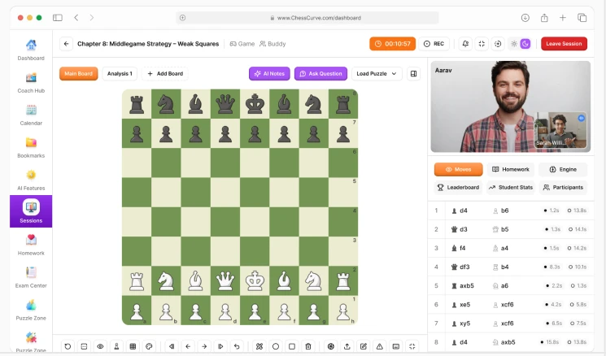This screenshot has height=356, width=606.
Task: Jump to last move with skip-forward icon
Action: point(220,346)
